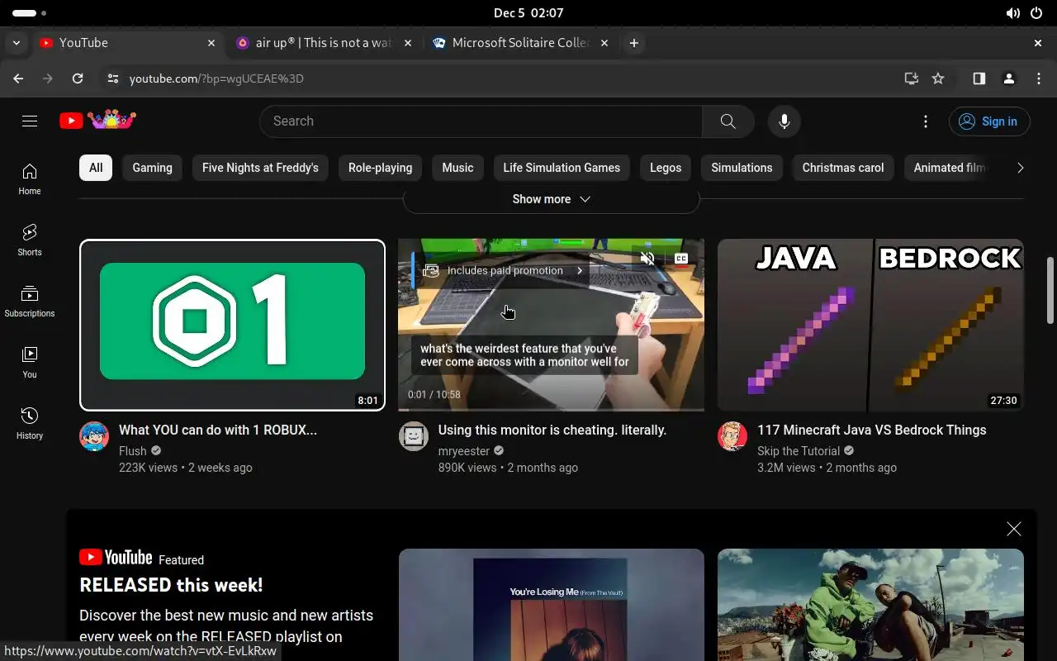
Task: Open the tab search dropdown
Action: (17, 43)
